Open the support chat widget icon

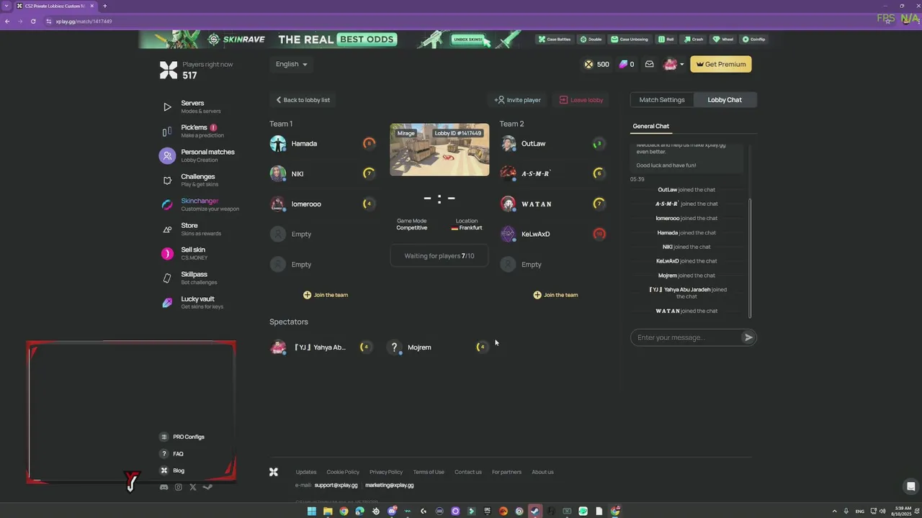pos(910,486)
